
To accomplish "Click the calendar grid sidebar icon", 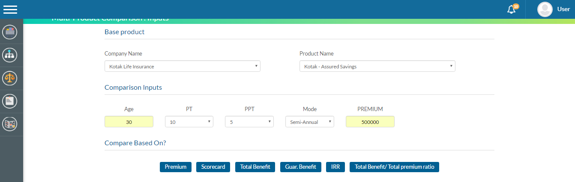I will click(x=9, y=32).
